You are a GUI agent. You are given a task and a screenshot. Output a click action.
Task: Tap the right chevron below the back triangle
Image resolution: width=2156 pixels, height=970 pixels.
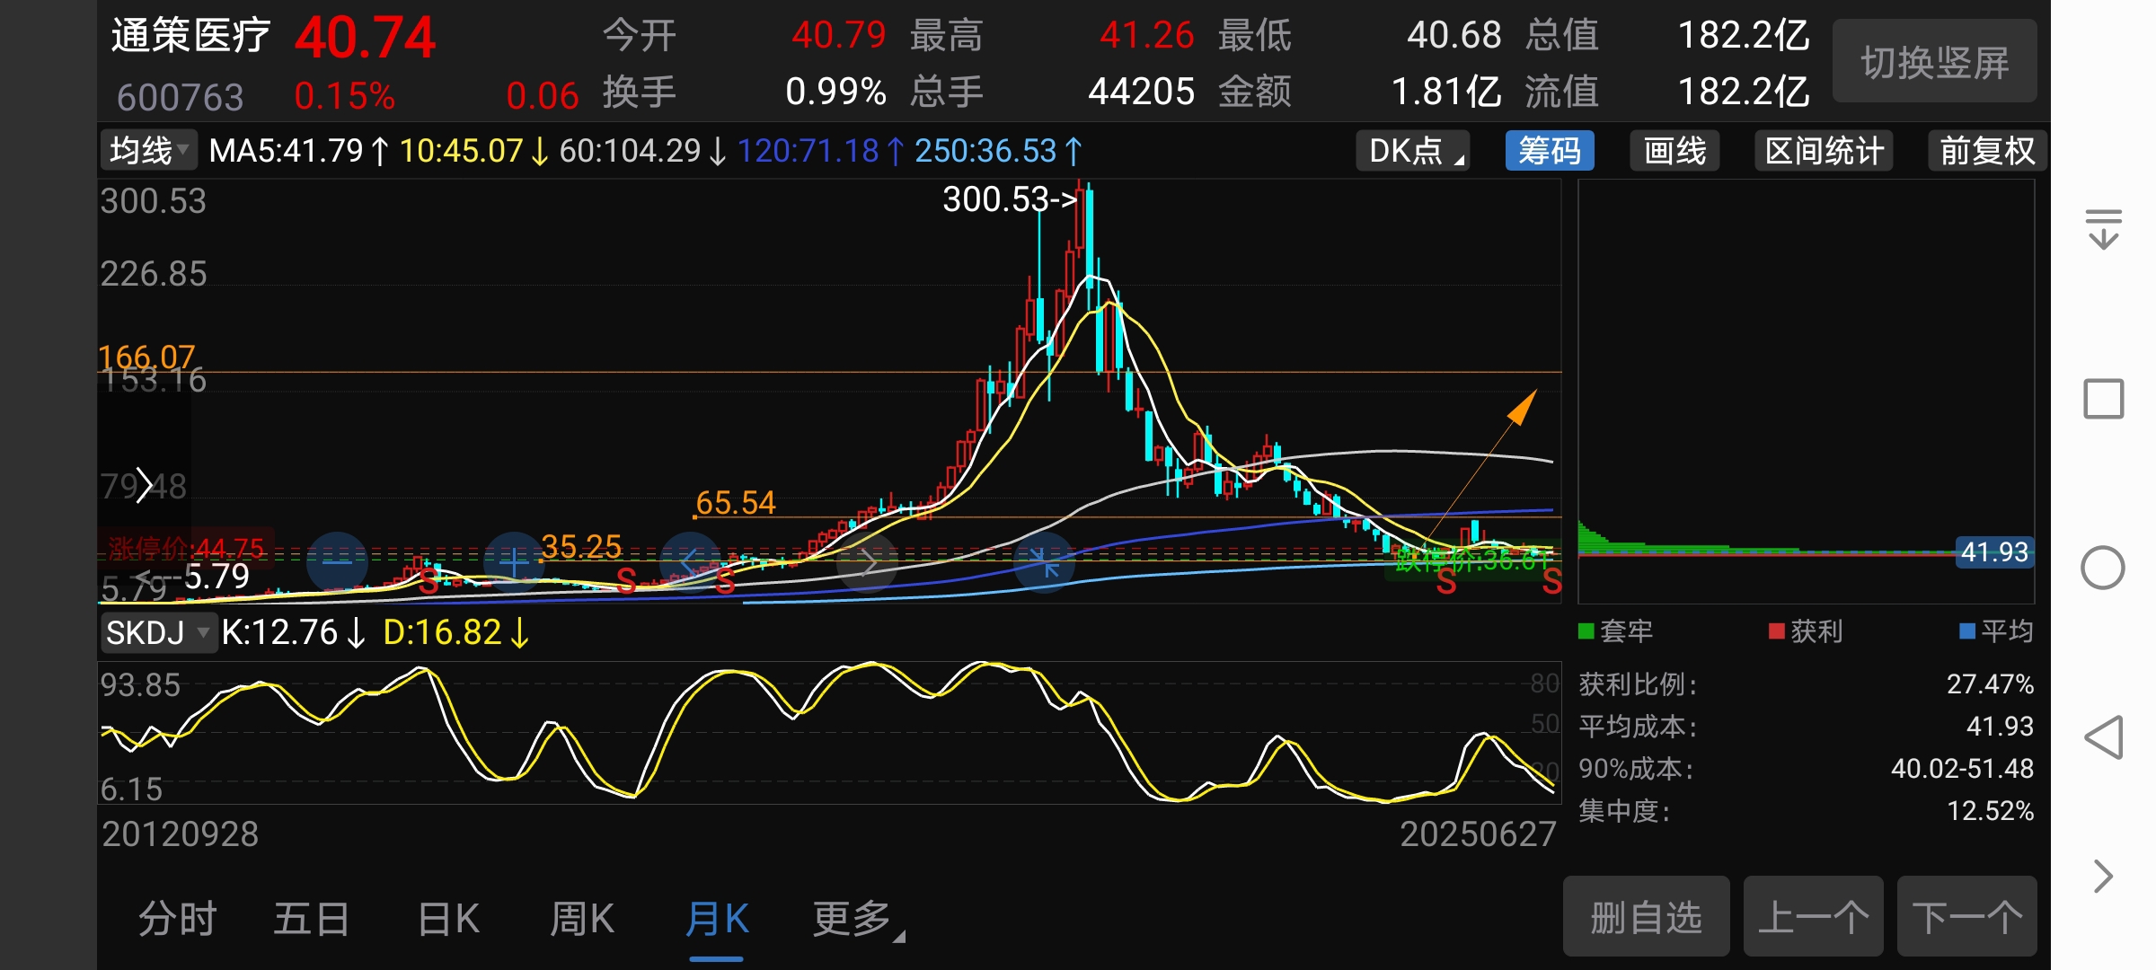coord(2103,876)
